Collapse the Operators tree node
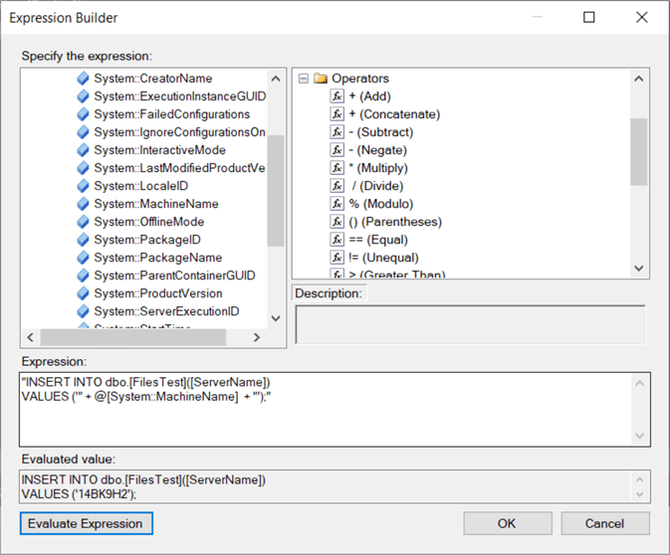670x555 pixels. click(304, 79)
